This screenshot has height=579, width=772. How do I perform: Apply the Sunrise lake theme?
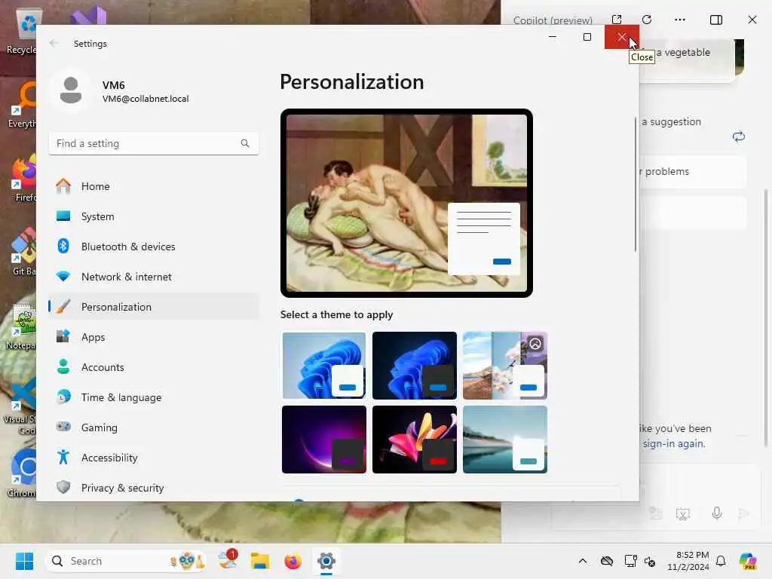pyautogui.click(x=505, y=440)
